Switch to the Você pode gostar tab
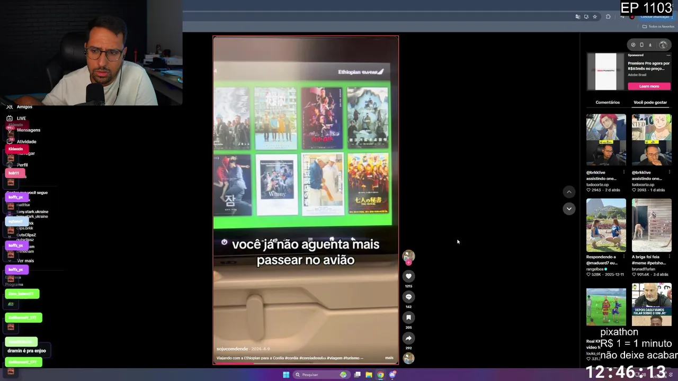Image resolution: width=678 pixels, height=381 pixels. 650,102
